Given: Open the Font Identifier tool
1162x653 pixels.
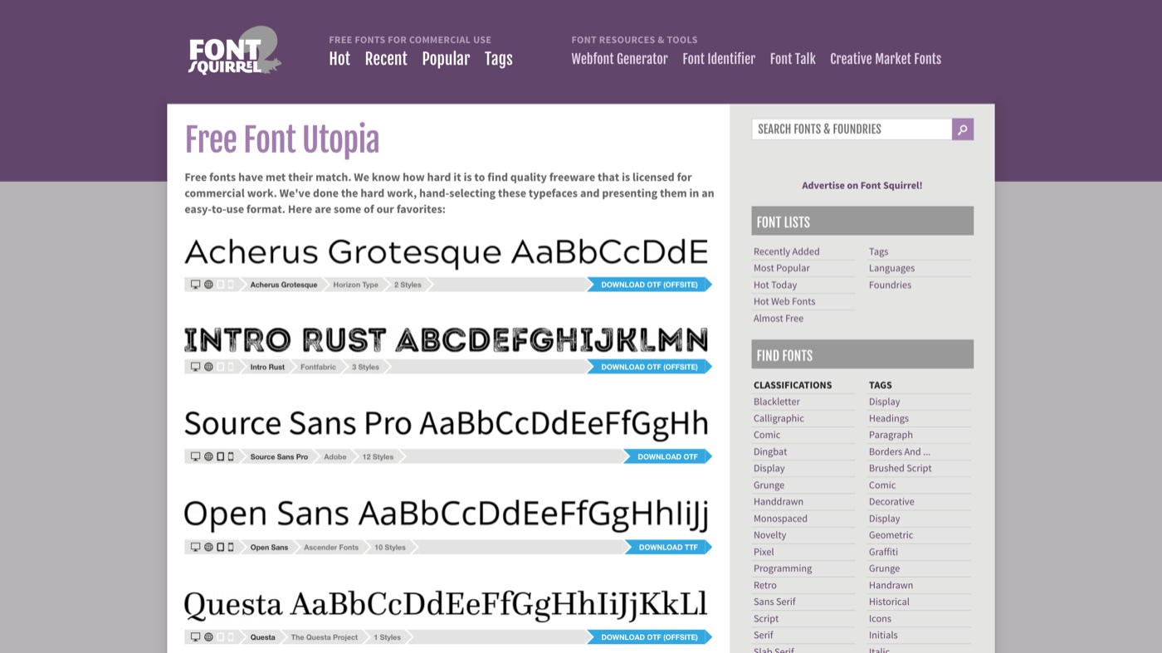Looking at the screenshot, I should point(719,59).
